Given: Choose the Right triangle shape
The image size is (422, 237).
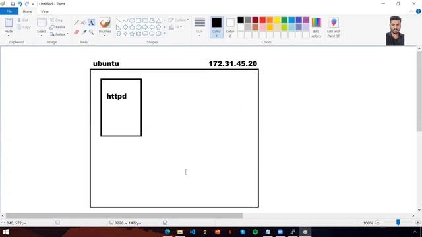Looking at the screenshot, I should (119, 27).
